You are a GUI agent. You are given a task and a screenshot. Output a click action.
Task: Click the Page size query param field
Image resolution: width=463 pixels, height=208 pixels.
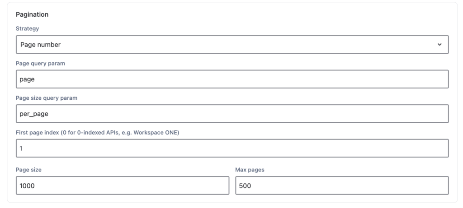click(x=232, y=114)
